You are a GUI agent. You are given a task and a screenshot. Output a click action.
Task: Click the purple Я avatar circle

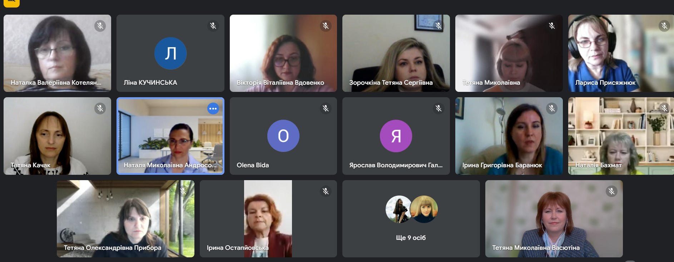[x=396, y=136]
